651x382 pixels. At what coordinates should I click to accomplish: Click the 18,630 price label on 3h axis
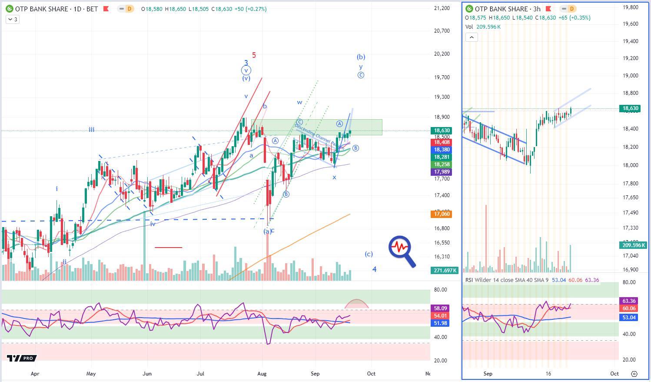coord(631,108)
